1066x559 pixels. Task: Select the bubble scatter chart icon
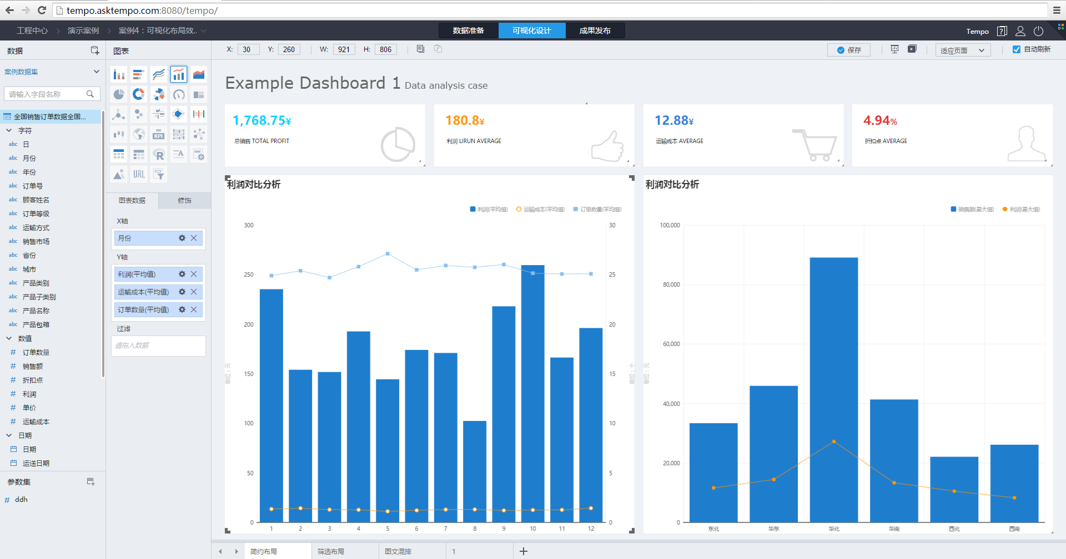pyautogui.click(x=139, y=114)
